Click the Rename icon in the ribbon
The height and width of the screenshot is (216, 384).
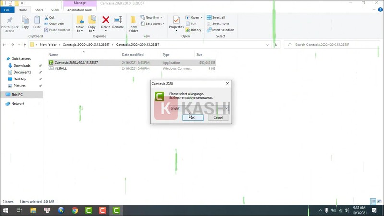tap(118, 22)
